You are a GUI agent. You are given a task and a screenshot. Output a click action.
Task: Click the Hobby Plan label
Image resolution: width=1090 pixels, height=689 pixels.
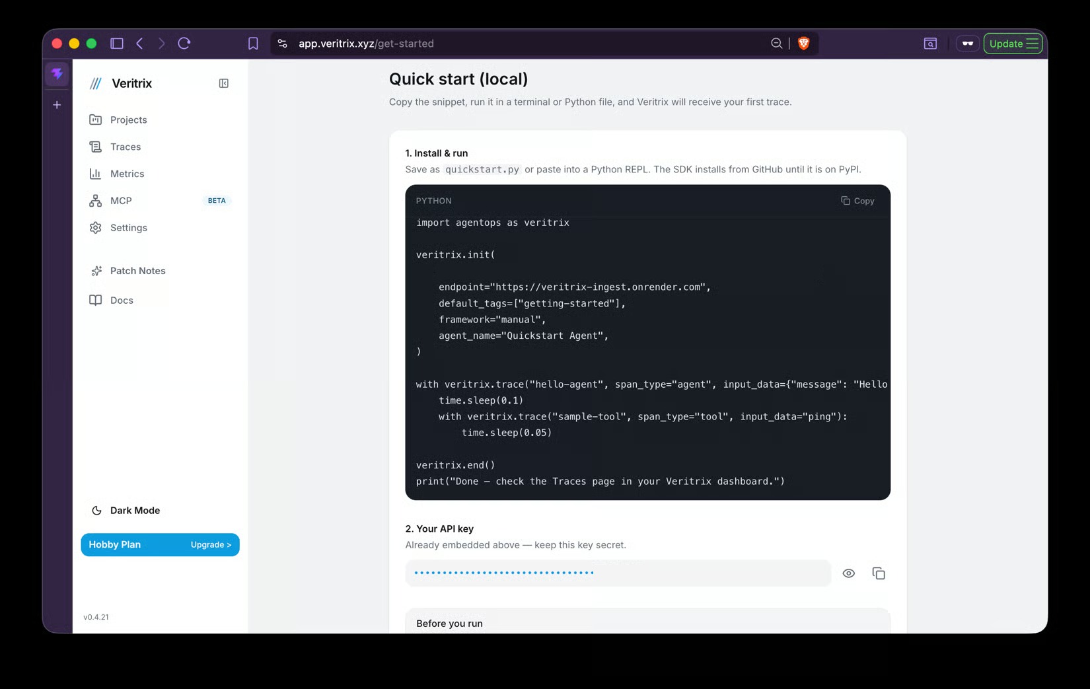coord(115,545)
